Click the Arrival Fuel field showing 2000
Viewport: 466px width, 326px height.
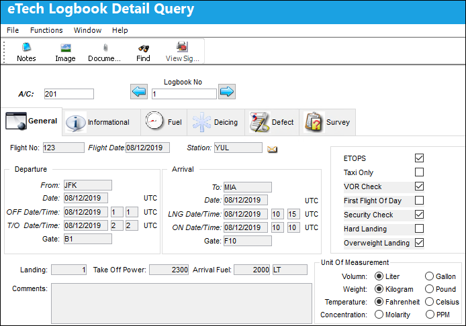[x=252, y=270]
